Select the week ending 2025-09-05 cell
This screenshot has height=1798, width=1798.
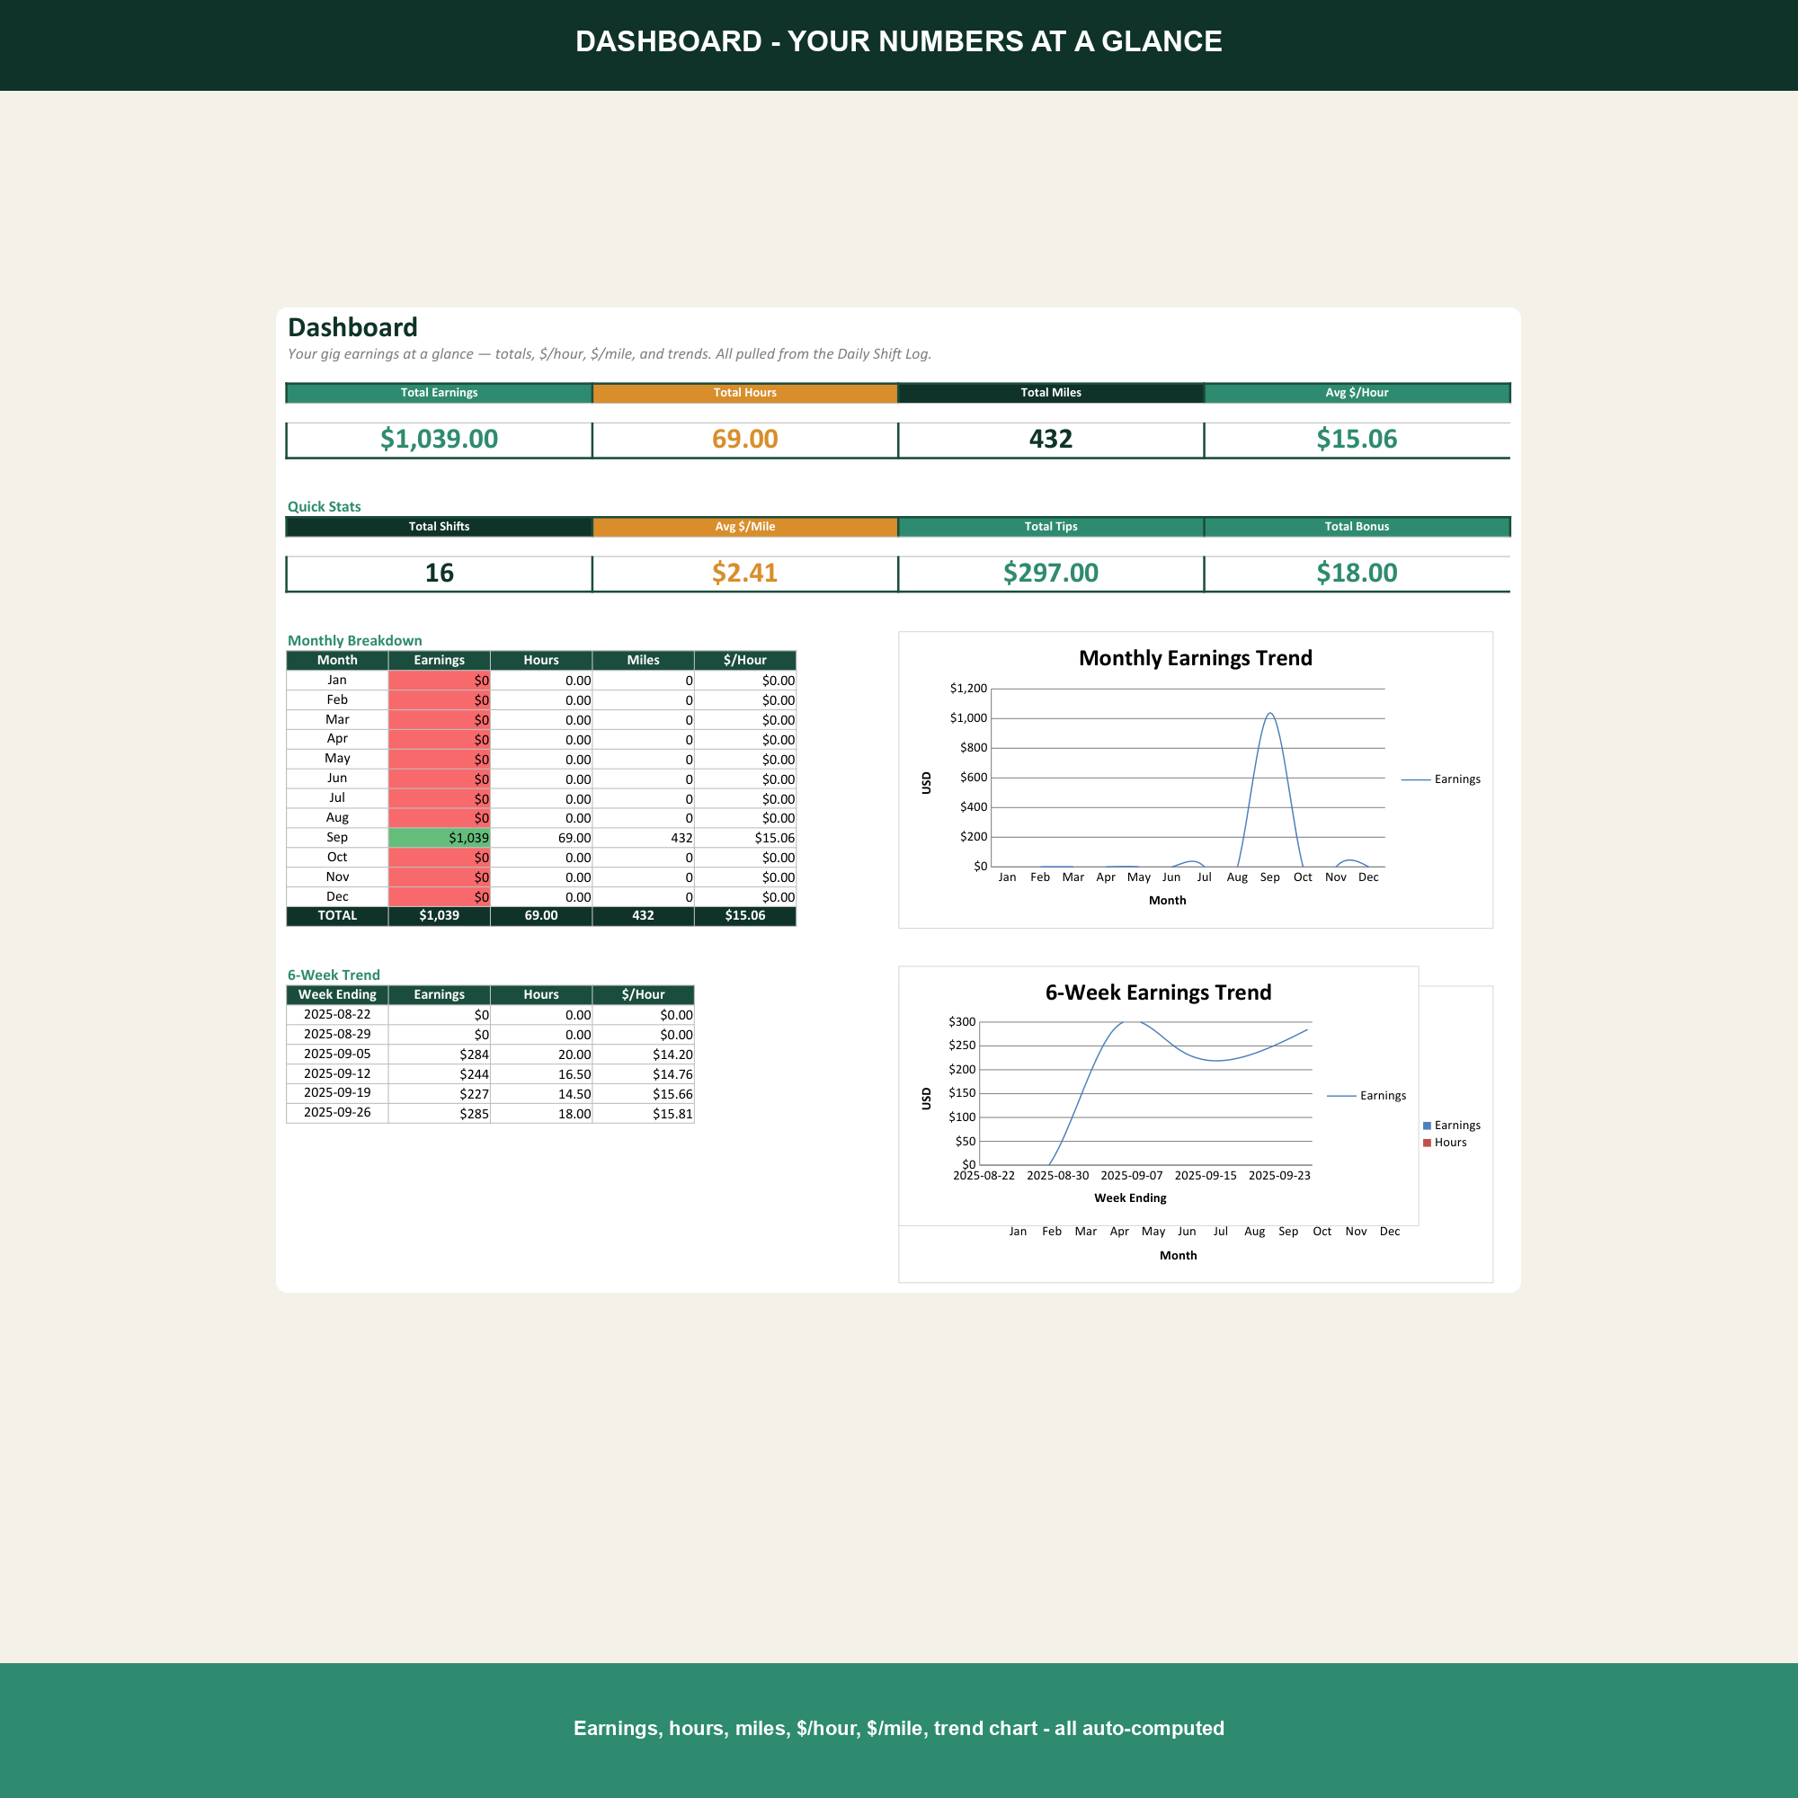[x=337, y=1055]
